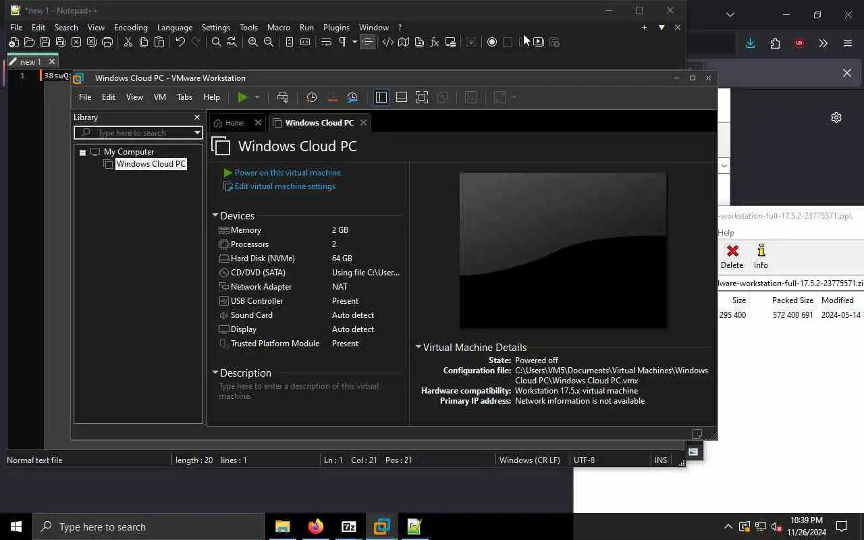Close the Library panel
Image resolution: width=864 pixels, height=540 pixels.
[x=197, y=117]
